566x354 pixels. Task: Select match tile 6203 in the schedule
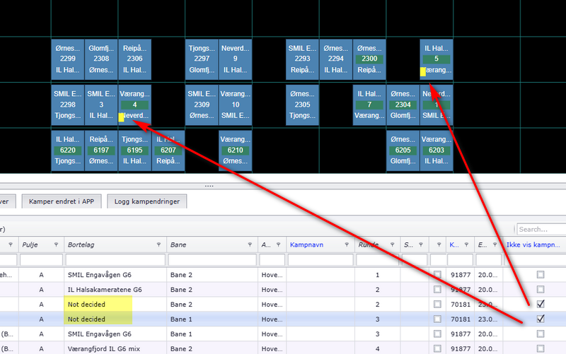[x=437, y=151]
